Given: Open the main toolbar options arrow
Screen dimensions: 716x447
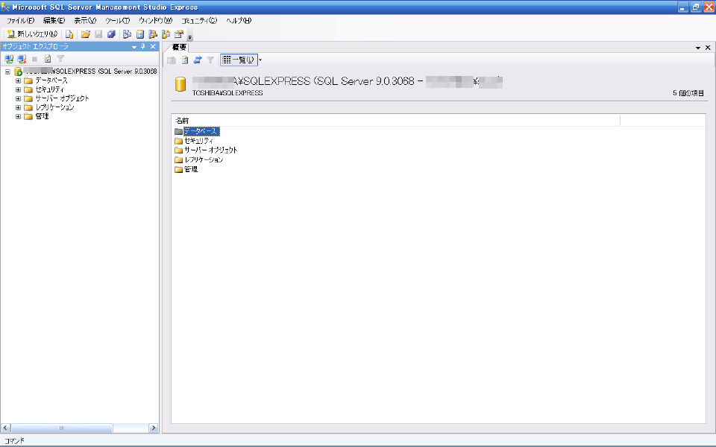Looking at the screenshot, I should (x=190, y=37).
